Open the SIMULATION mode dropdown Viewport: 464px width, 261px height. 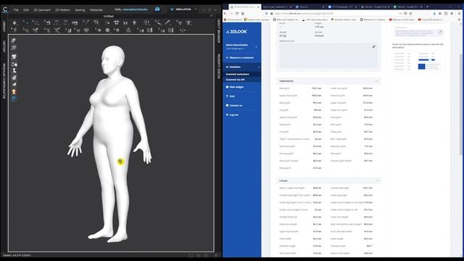[183, 9]
